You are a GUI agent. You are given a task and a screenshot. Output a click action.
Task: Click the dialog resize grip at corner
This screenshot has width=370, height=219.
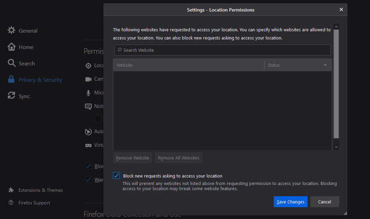pyautogui.click(x=345, y=213)
